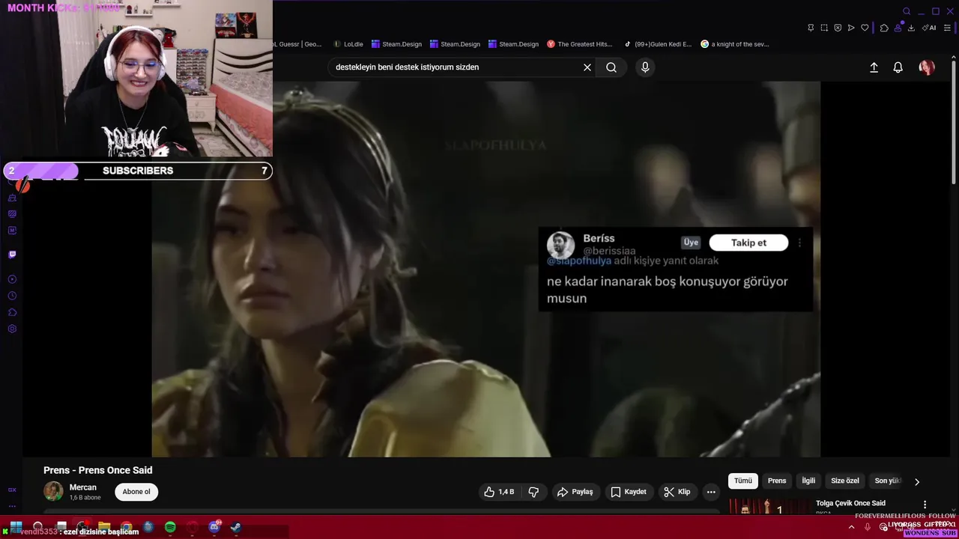This screenshot has height=539, width=959.
Task: Like the video with thumbs up
Action: point(499,492)
